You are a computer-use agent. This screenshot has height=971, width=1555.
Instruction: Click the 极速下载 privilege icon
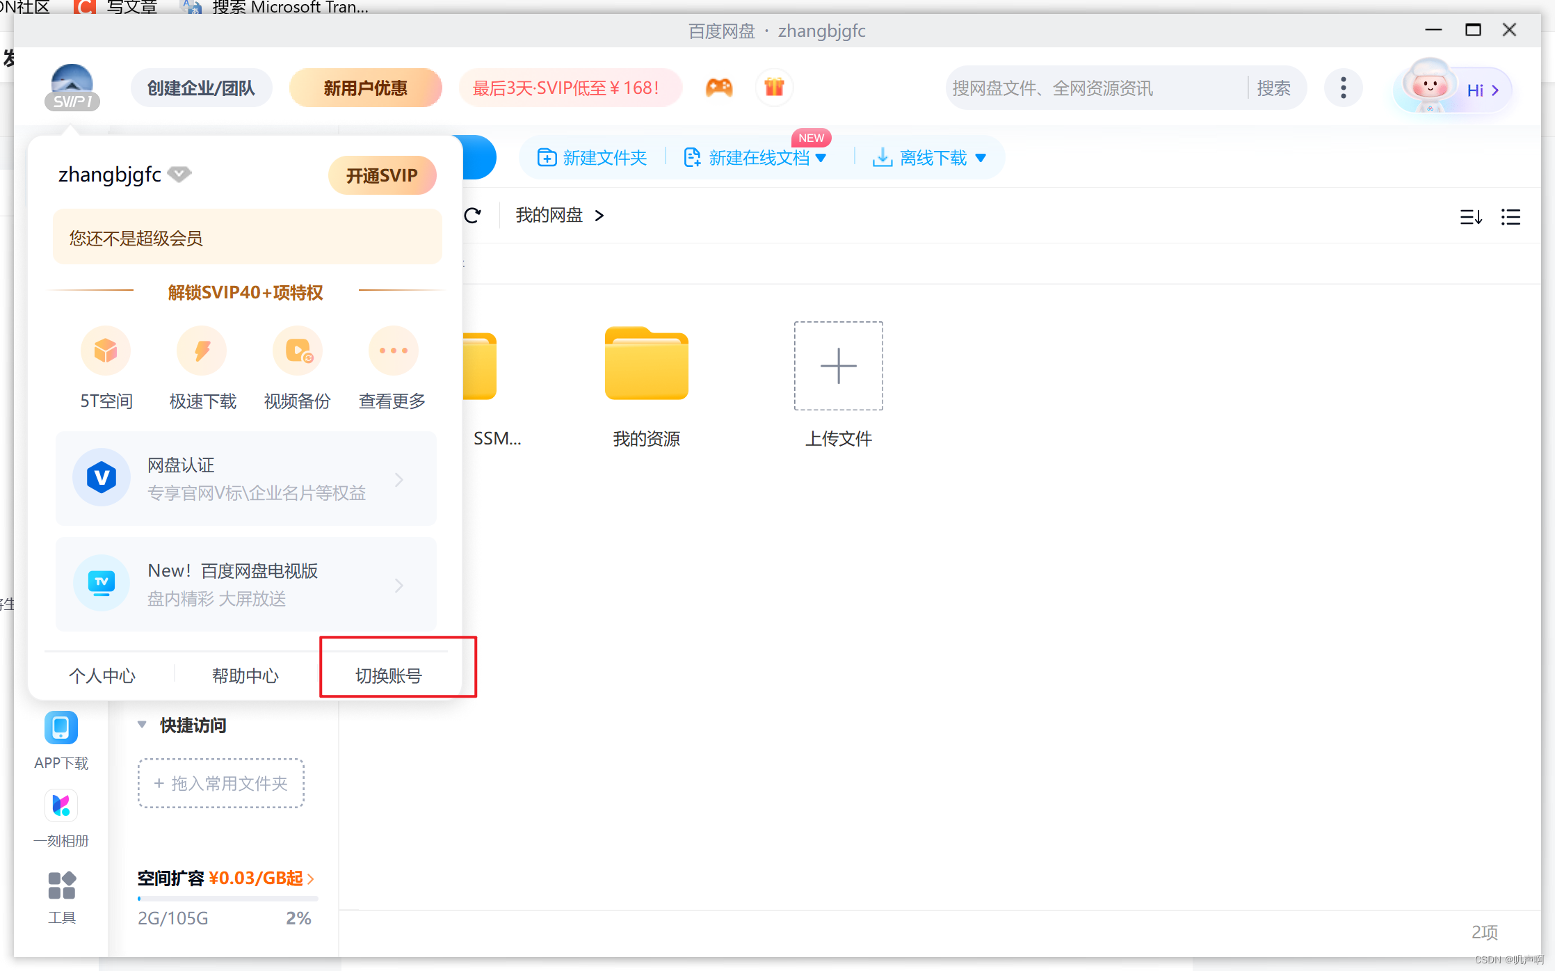click(x=202, y=351)
